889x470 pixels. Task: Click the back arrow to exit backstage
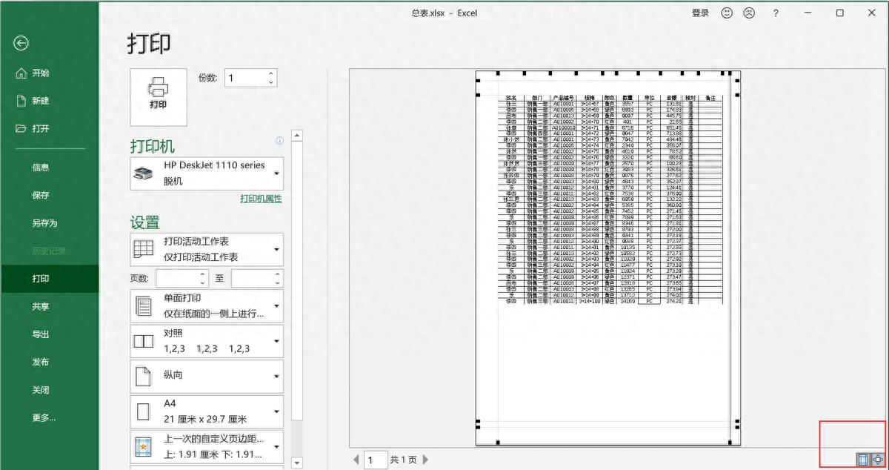[x=21, y=44]
